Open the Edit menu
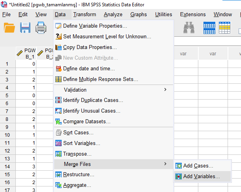Image resolution: width=241 pixels, height=192 pixels. [x=23, y=15]
